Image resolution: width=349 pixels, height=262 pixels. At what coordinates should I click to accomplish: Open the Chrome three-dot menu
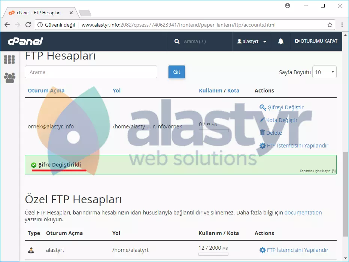[x=342, y=25]
